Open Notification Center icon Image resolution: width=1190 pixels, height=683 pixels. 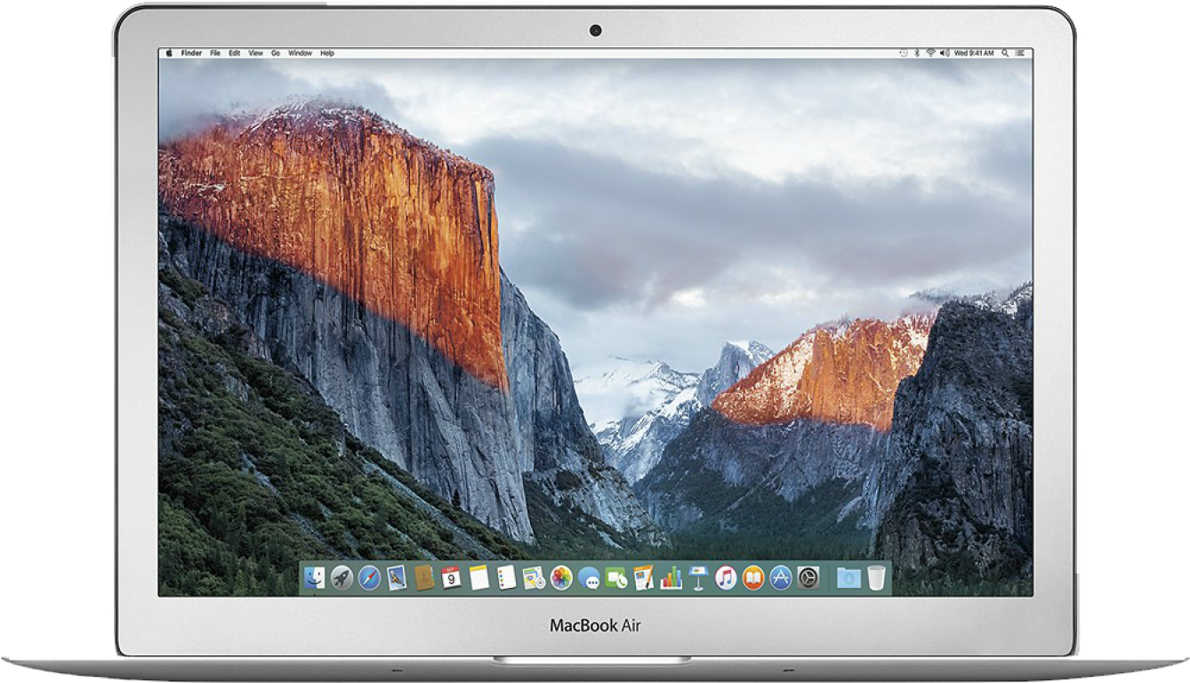(x=1020, y=53)
